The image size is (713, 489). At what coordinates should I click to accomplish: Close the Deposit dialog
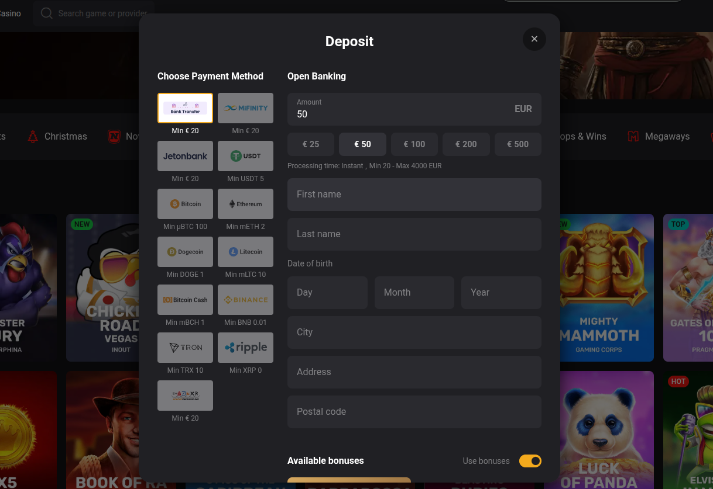pyautogui.click(x=534, y=39)
